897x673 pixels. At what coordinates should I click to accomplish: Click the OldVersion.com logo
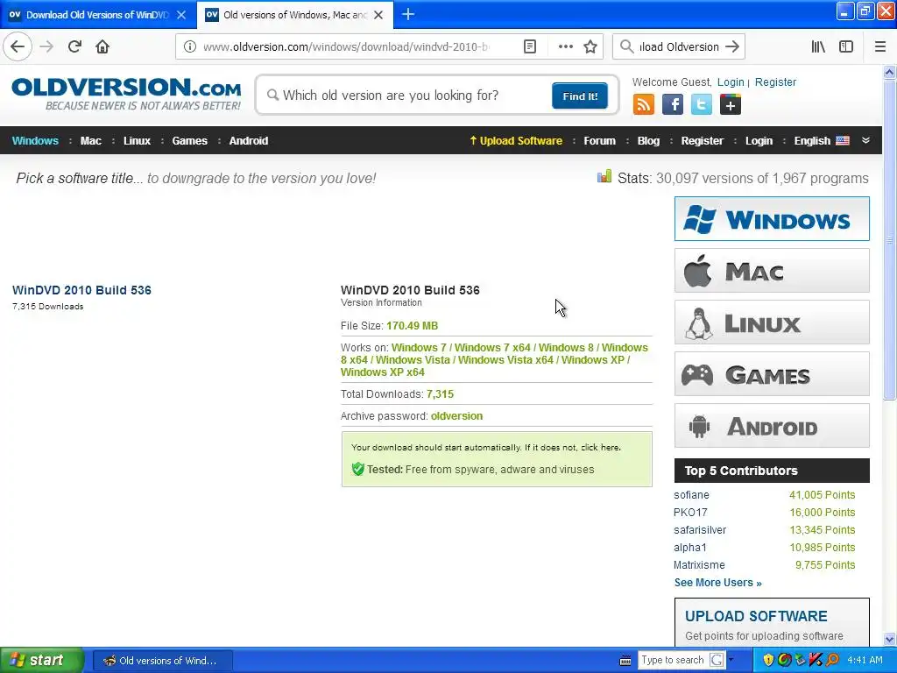point(126,93)
